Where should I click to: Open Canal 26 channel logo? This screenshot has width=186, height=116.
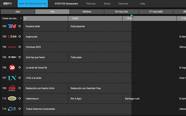pyautogui.click(x=12, y=68)
